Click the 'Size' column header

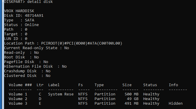[x=127, y=85]
